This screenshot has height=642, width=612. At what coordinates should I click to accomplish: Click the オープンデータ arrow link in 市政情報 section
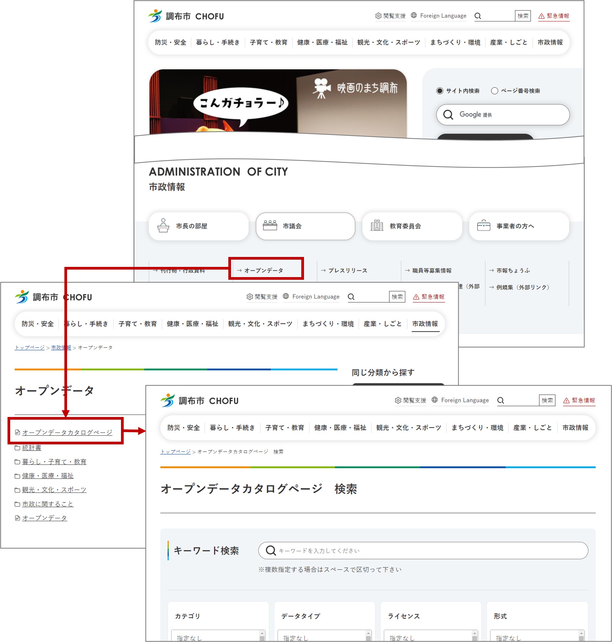pyautogui.click(x=263, y=270)
